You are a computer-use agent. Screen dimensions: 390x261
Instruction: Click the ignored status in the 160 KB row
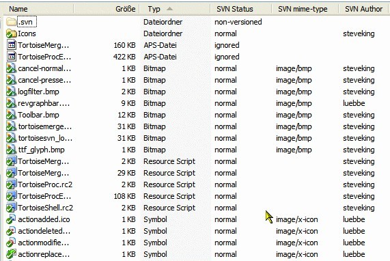(227, 45)
